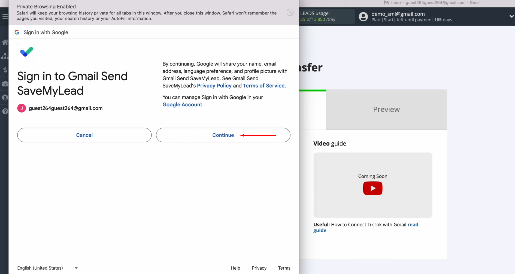Click the J account avatar
The height and width of the screenshot is (274, 515).
[x=22, y=108]
